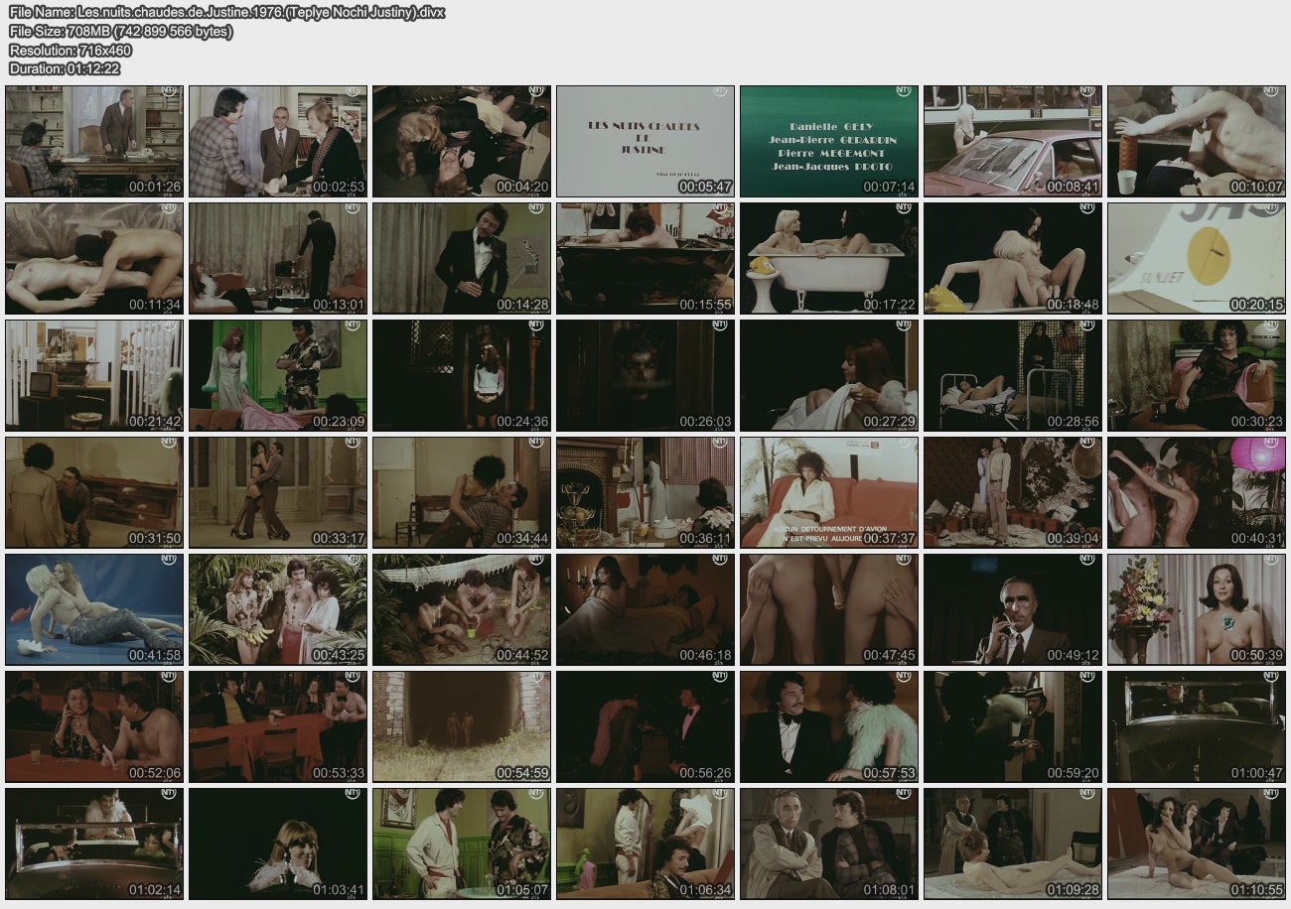The image size is (1291, 909).
Task: Click the man on phone frame at 00:49:12
Action: tap(1013, 609)
